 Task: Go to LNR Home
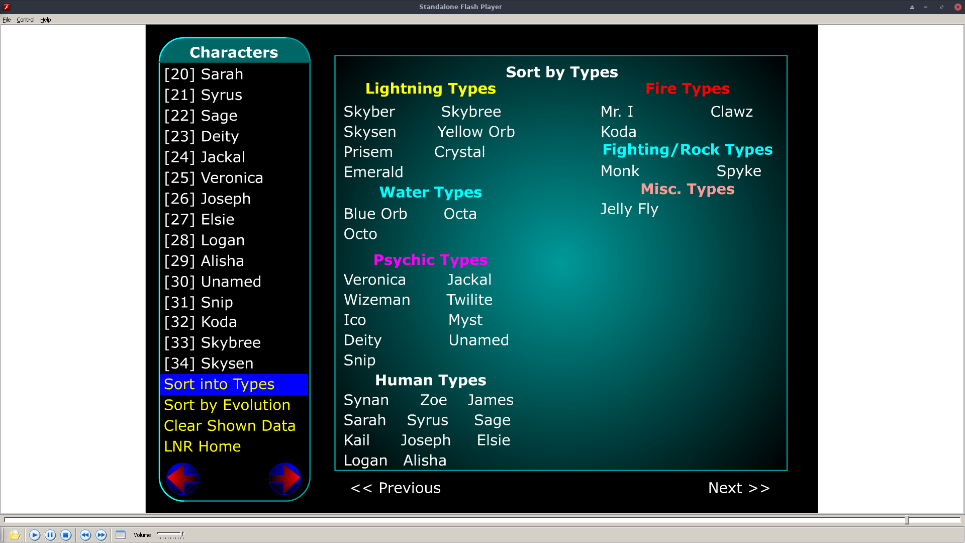coord(202,446)
